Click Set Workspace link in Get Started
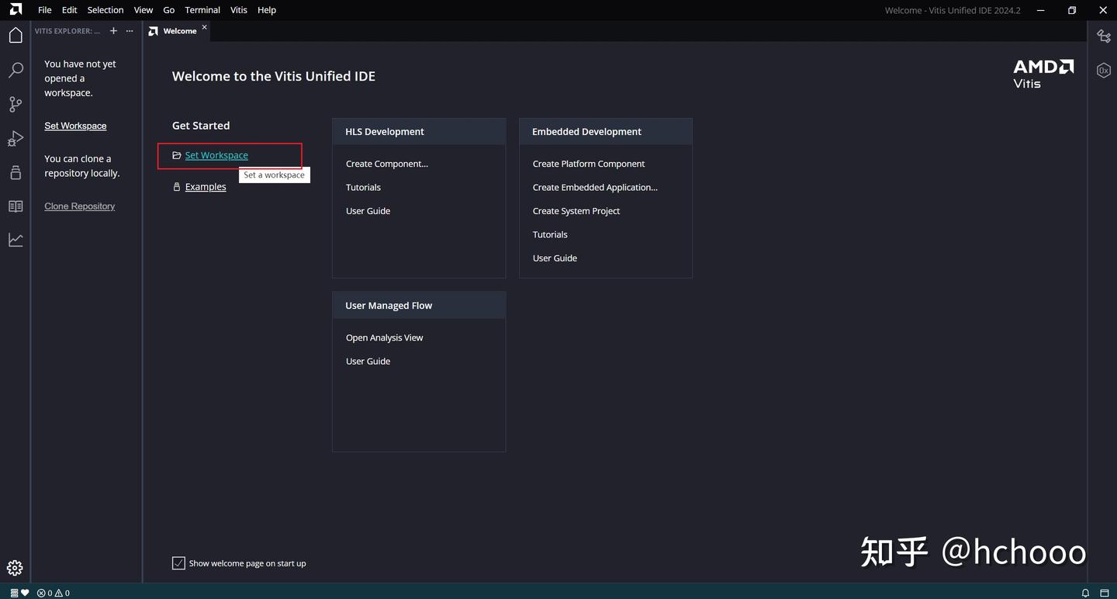This screenshot has width=1117, height=599. [216, 155]
